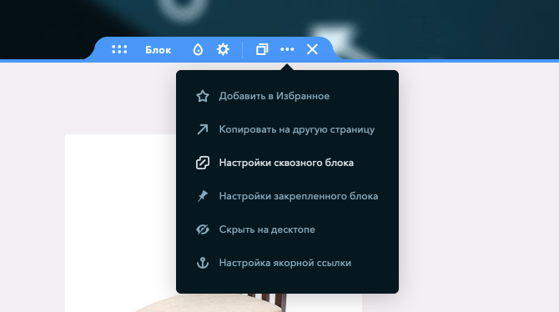Click the star icon next to Избранное
This screenshot has height=312, width=559.
(x=203, y=96)
